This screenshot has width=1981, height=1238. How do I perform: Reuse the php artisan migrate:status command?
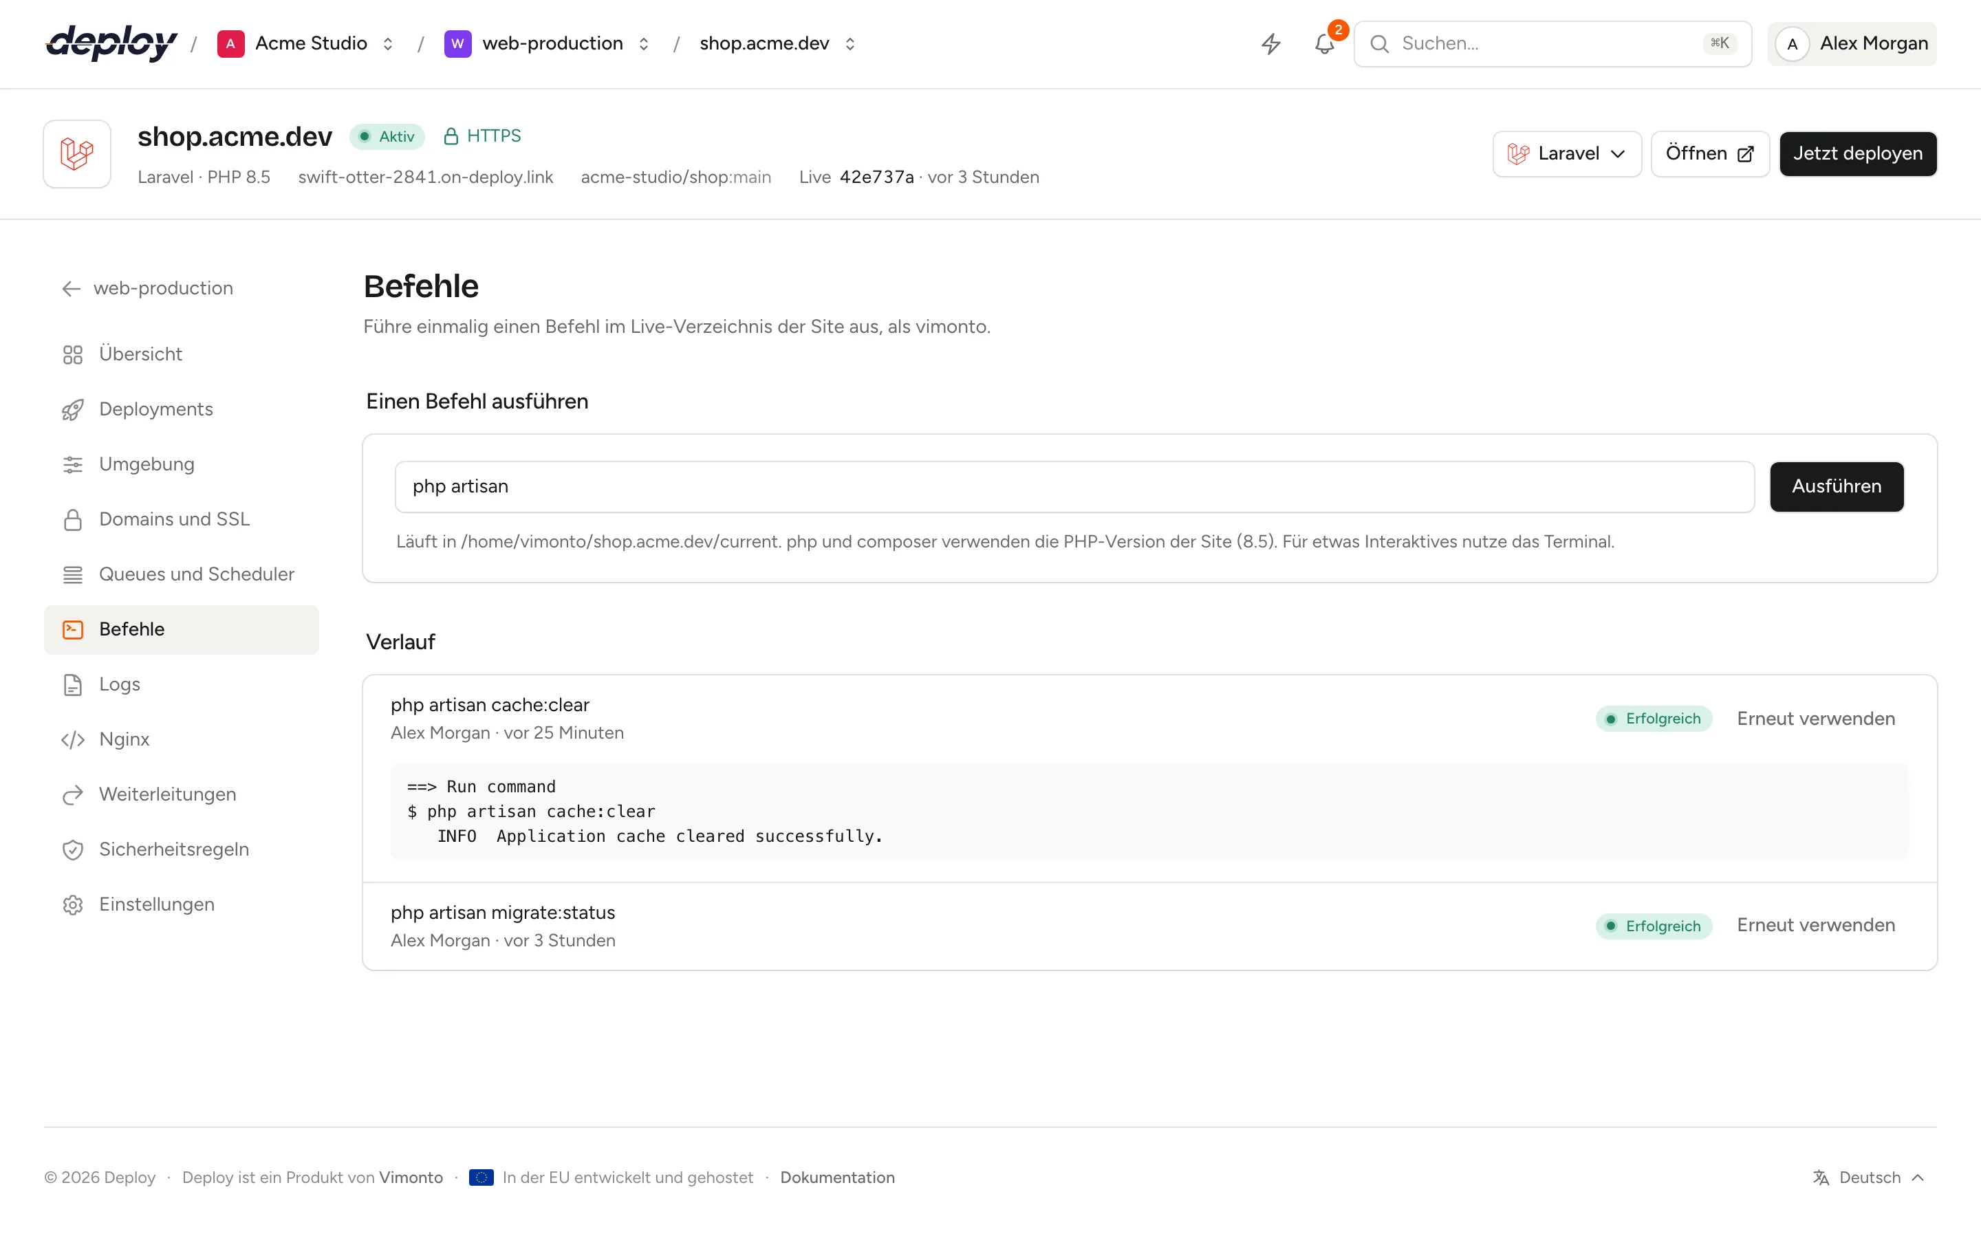tap(1816, 925)
